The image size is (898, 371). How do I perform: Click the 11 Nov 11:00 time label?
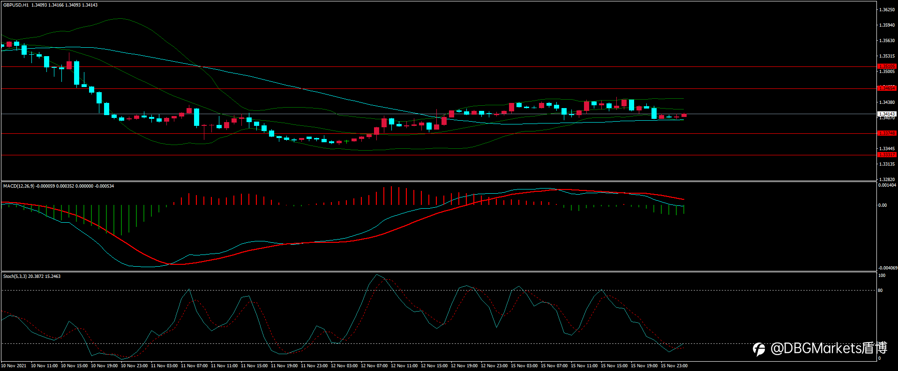click(x=224, y=366)
